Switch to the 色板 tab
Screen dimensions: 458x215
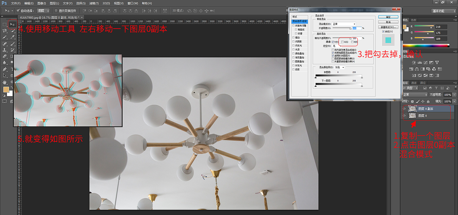414,20
